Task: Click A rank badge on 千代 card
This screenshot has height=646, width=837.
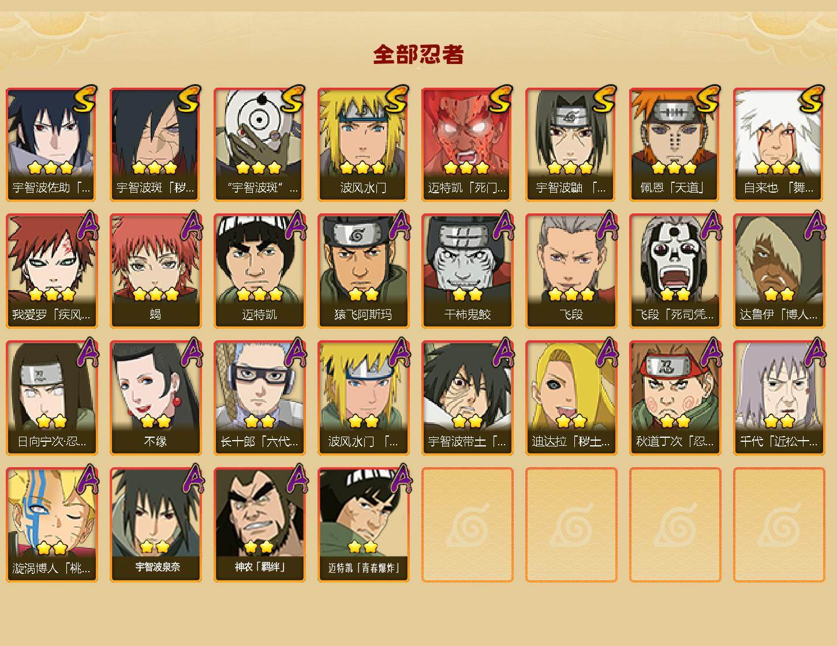Action: pos(814,352)
